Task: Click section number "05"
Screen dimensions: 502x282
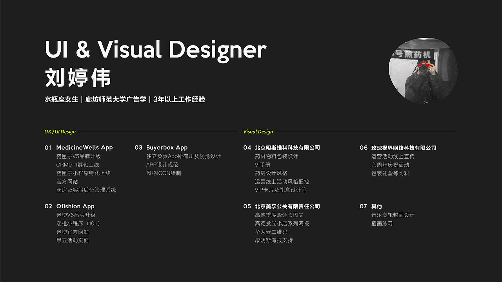Action: pos(247,206)
